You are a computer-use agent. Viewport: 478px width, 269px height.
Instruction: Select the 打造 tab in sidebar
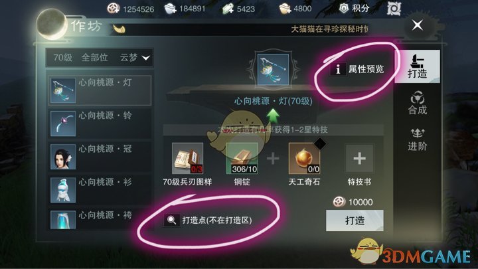point(418,66)
